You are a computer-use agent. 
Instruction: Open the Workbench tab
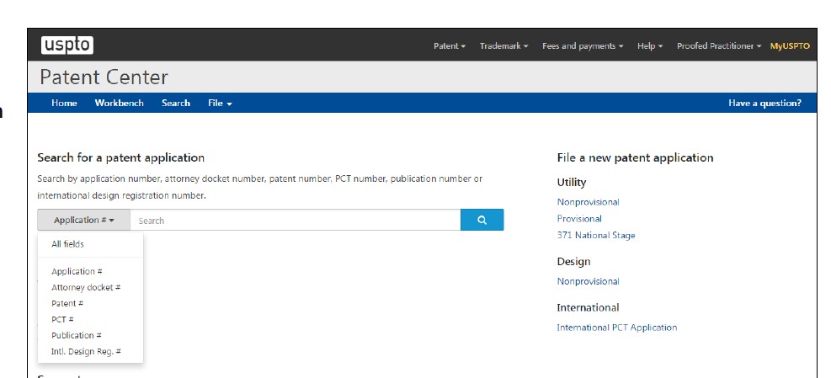tap(120, 103)
